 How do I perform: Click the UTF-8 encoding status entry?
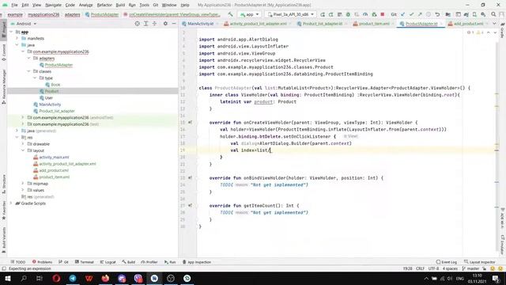click(x=433, y=268)
